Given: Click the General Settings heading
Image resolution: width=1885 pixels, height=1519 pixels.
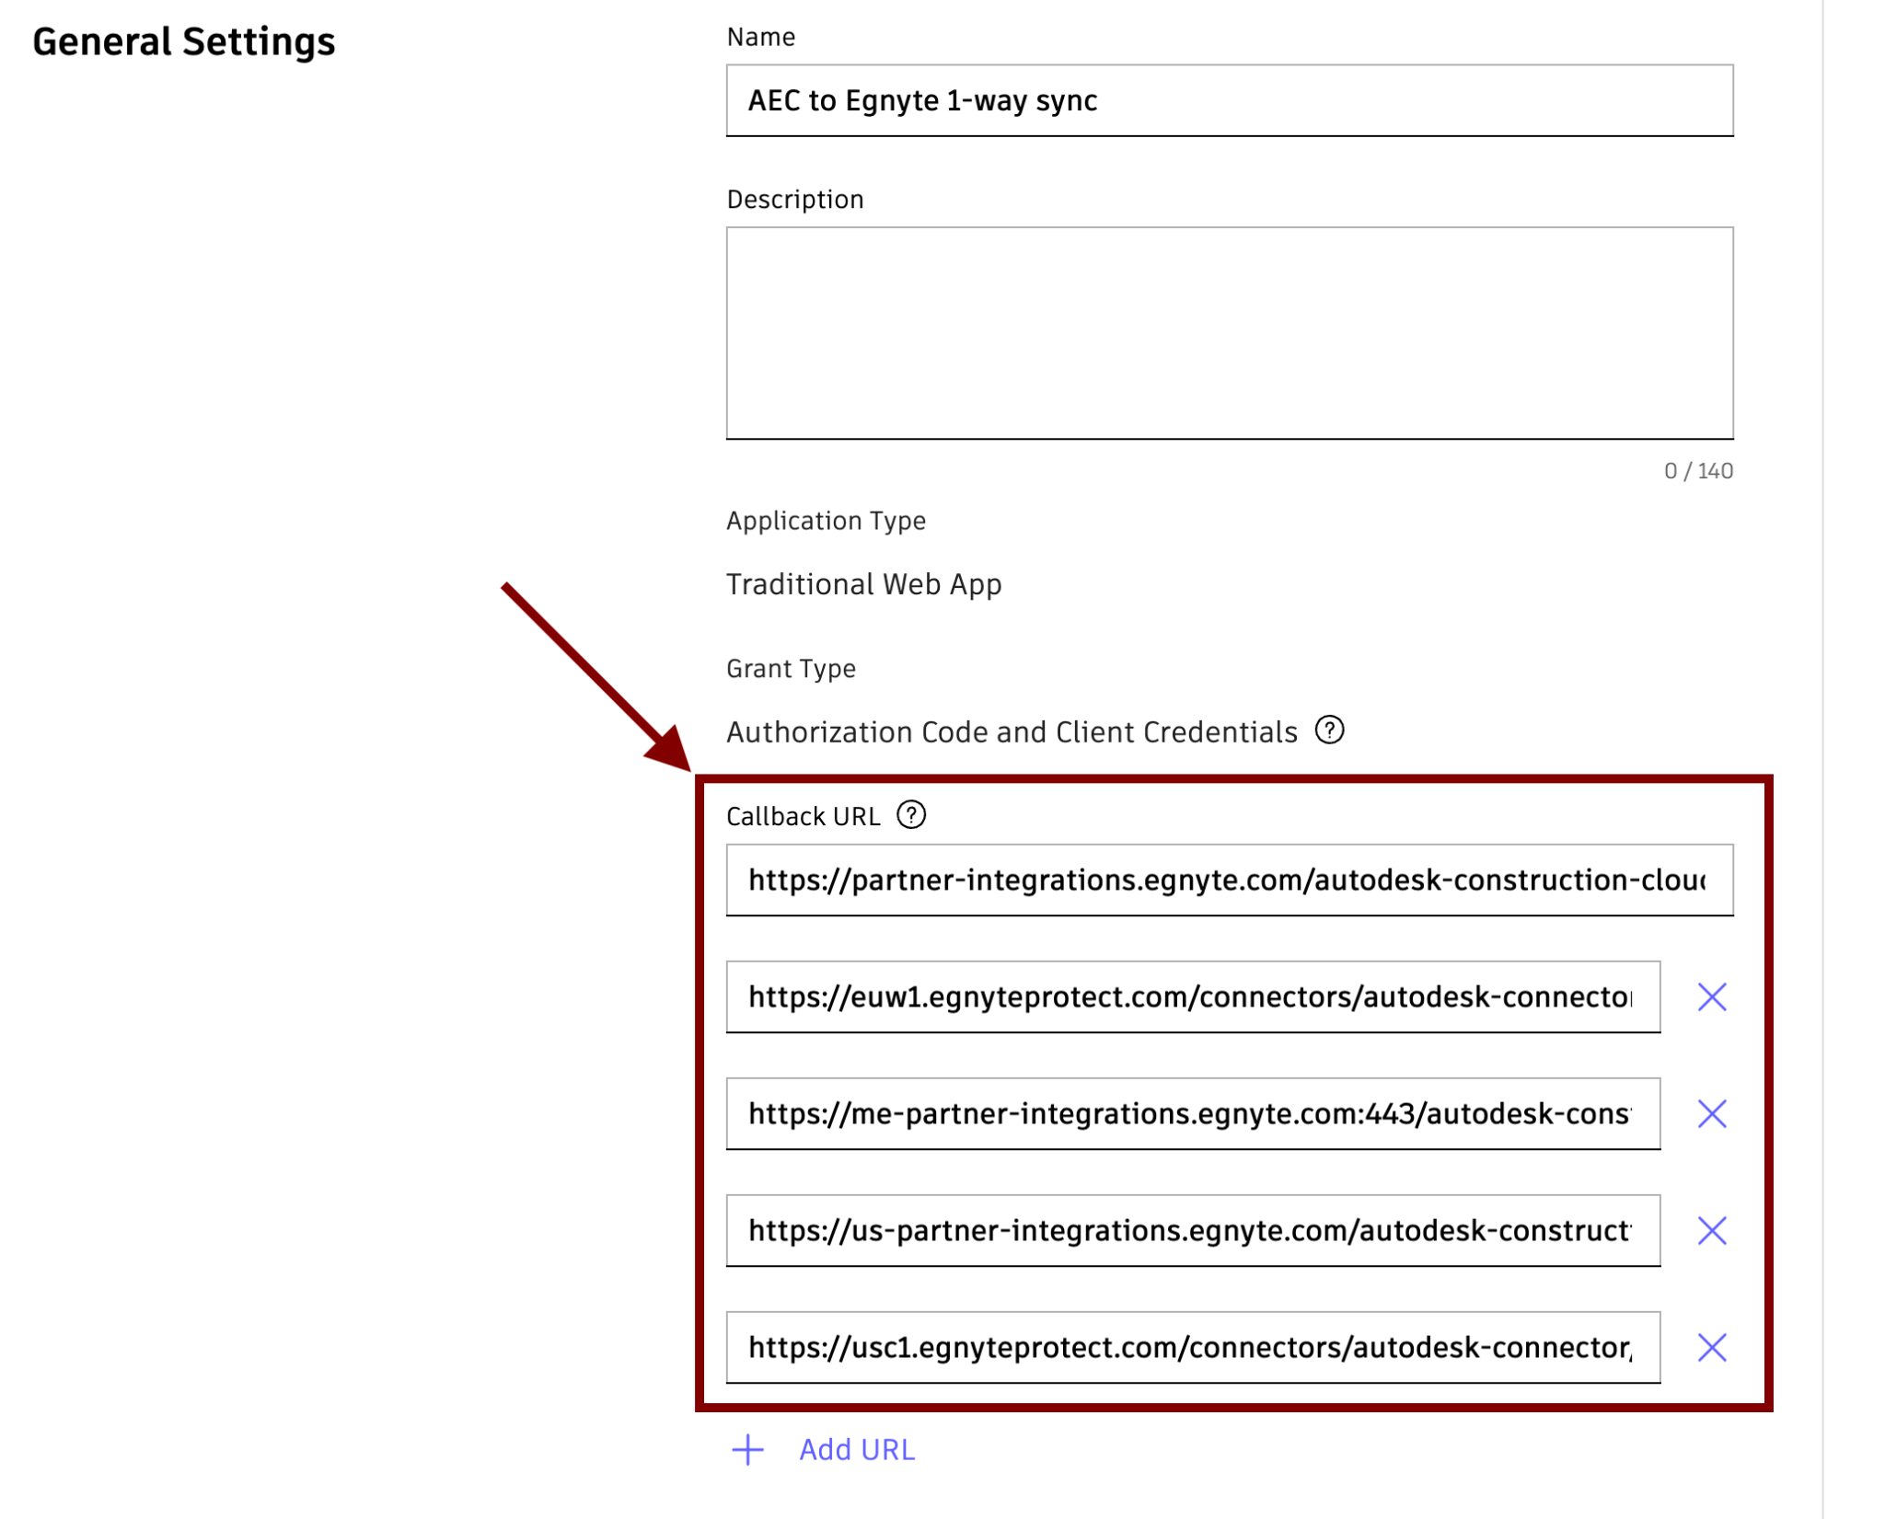Looking at the screenshot, I should click(184, 42).
